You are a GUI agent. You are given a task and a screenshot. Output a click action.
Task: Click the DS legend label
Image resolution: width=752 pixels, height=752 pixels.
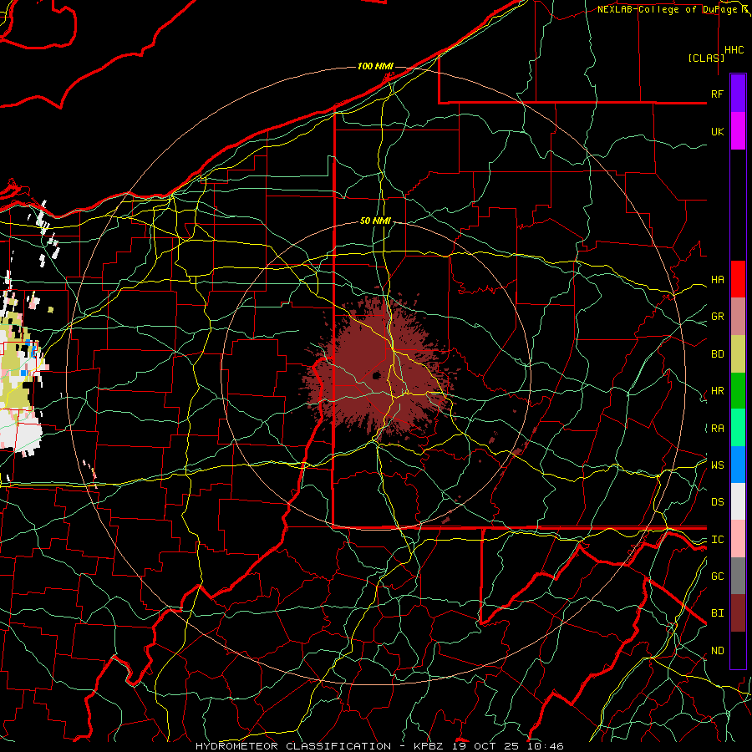(x=717, y=502)
